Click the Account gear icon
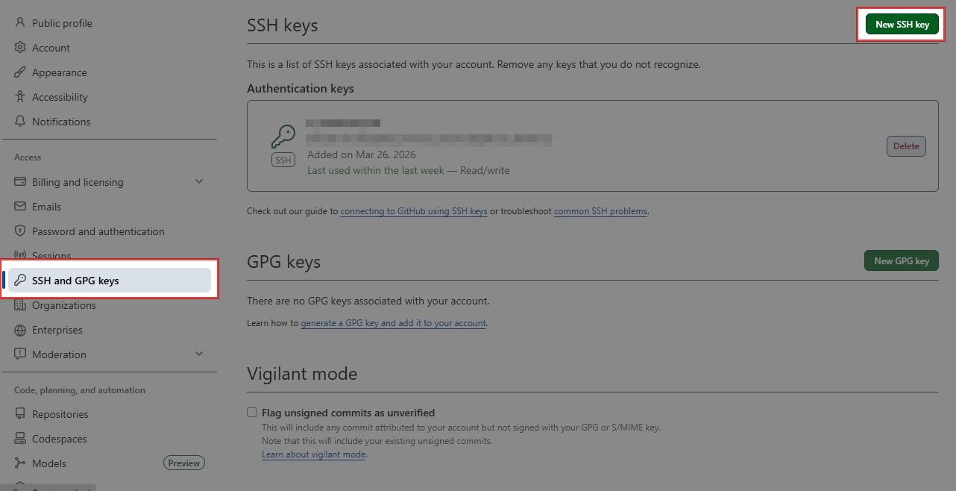This screenshot has height=491, width=956. click(20, 48)
